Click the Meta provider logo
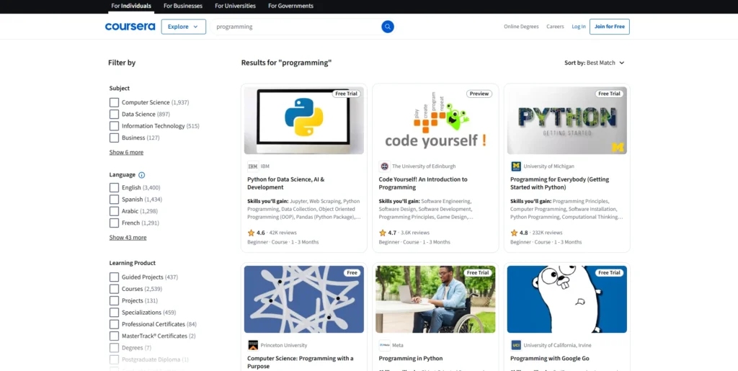The width and height of the screenshot is (738, 371). (x=384, y=345)
